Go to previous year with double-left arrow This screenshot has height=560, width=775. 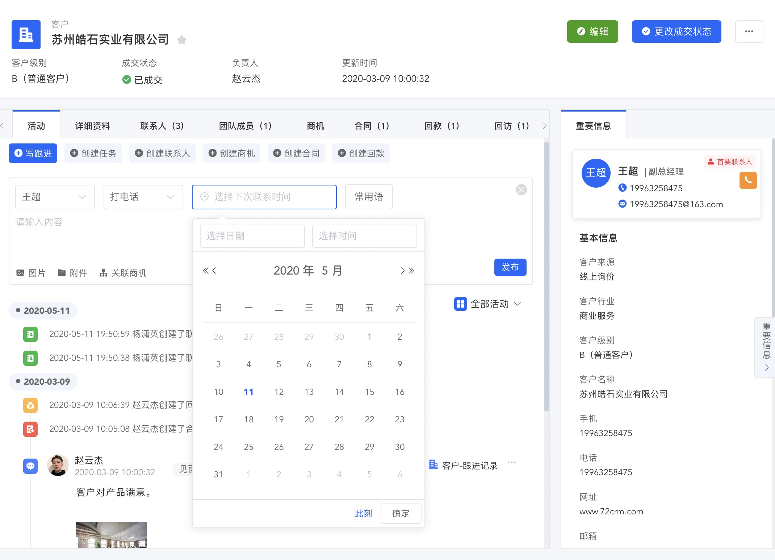(x=205, y=271)
